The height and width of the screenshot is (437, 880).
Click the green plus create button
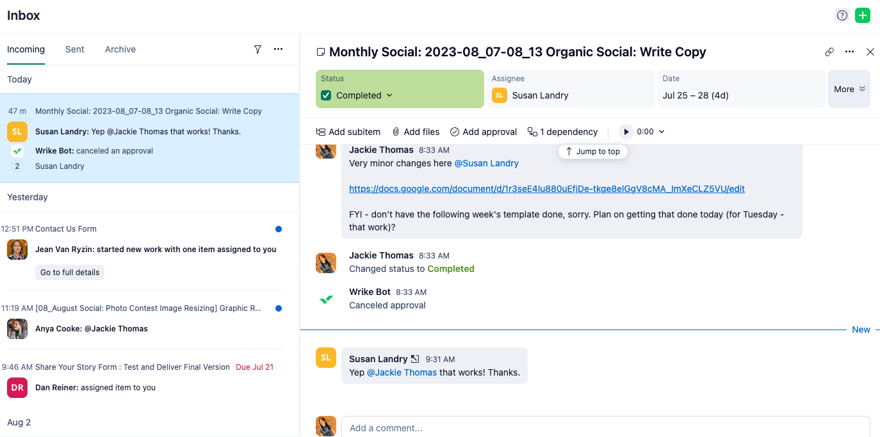point(863,16)
